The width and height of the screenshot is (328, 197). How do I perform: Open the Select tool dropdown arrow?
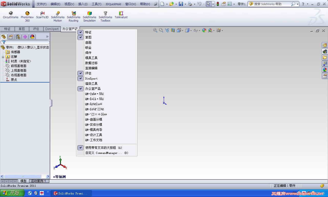[x=213, y=4]
